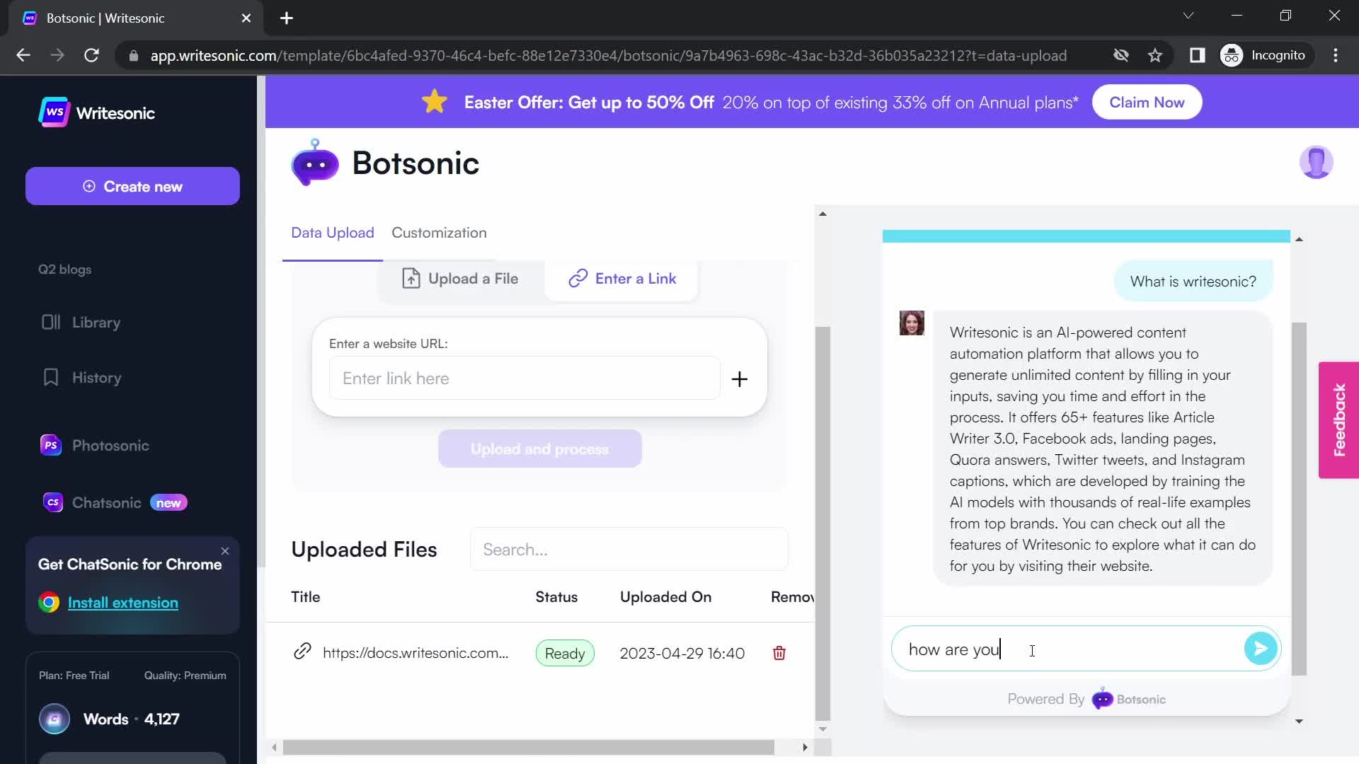Screen dimensions: 1359x764
Task: Click the Botsonic robot logo
Action: 315,163
